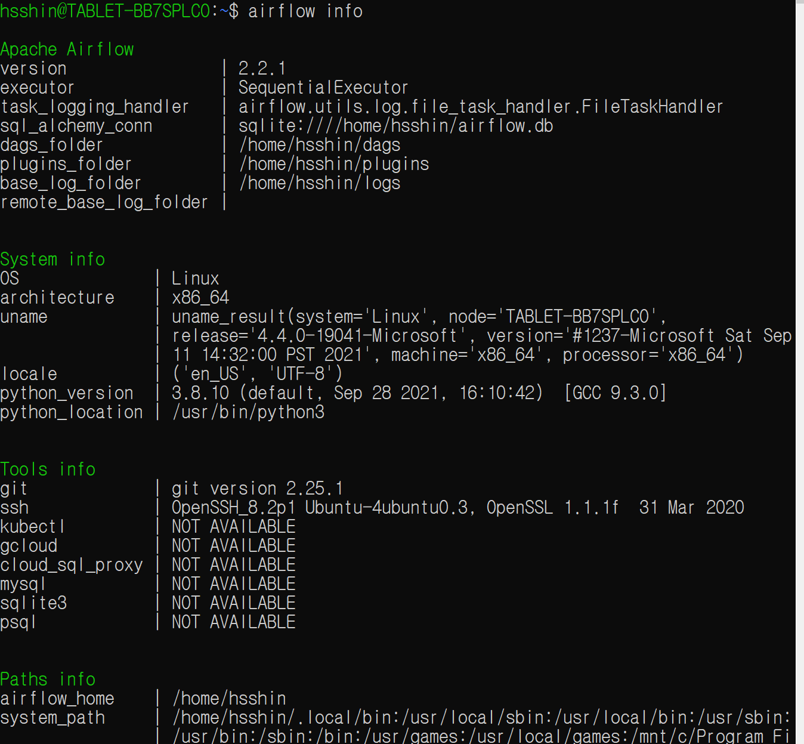This screenshot has height=744, width=804.
Task: Click the /home/hsshin/plugins path
Action: click(334, 164)
